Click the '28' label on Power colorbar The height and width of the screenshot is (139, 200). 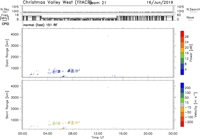coord(186,37)
